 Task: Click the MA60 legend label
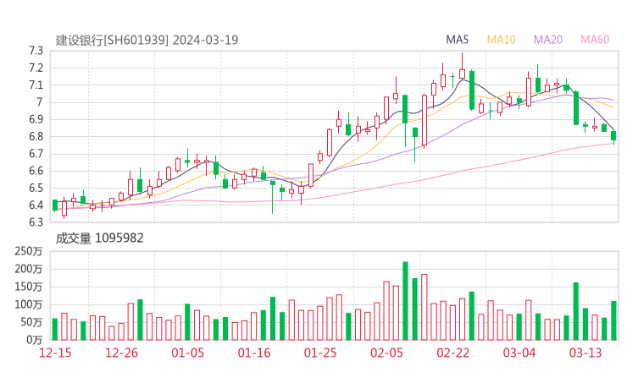click(595, 40)
